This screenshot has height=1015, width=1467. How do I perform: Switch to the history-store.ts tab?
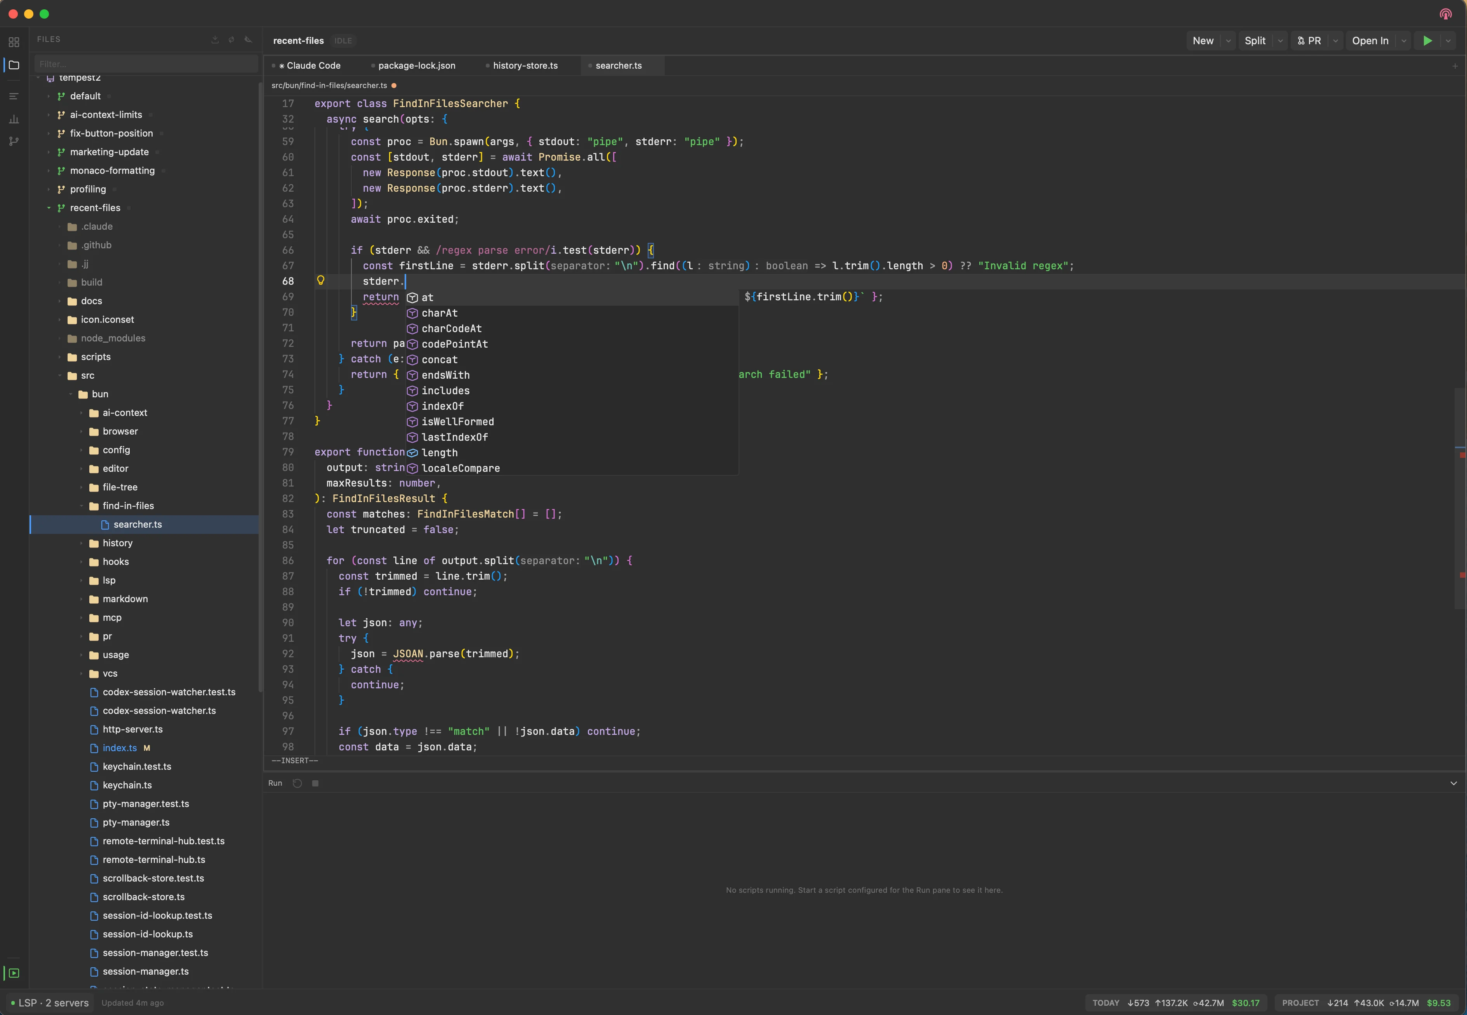coord(525,66)
